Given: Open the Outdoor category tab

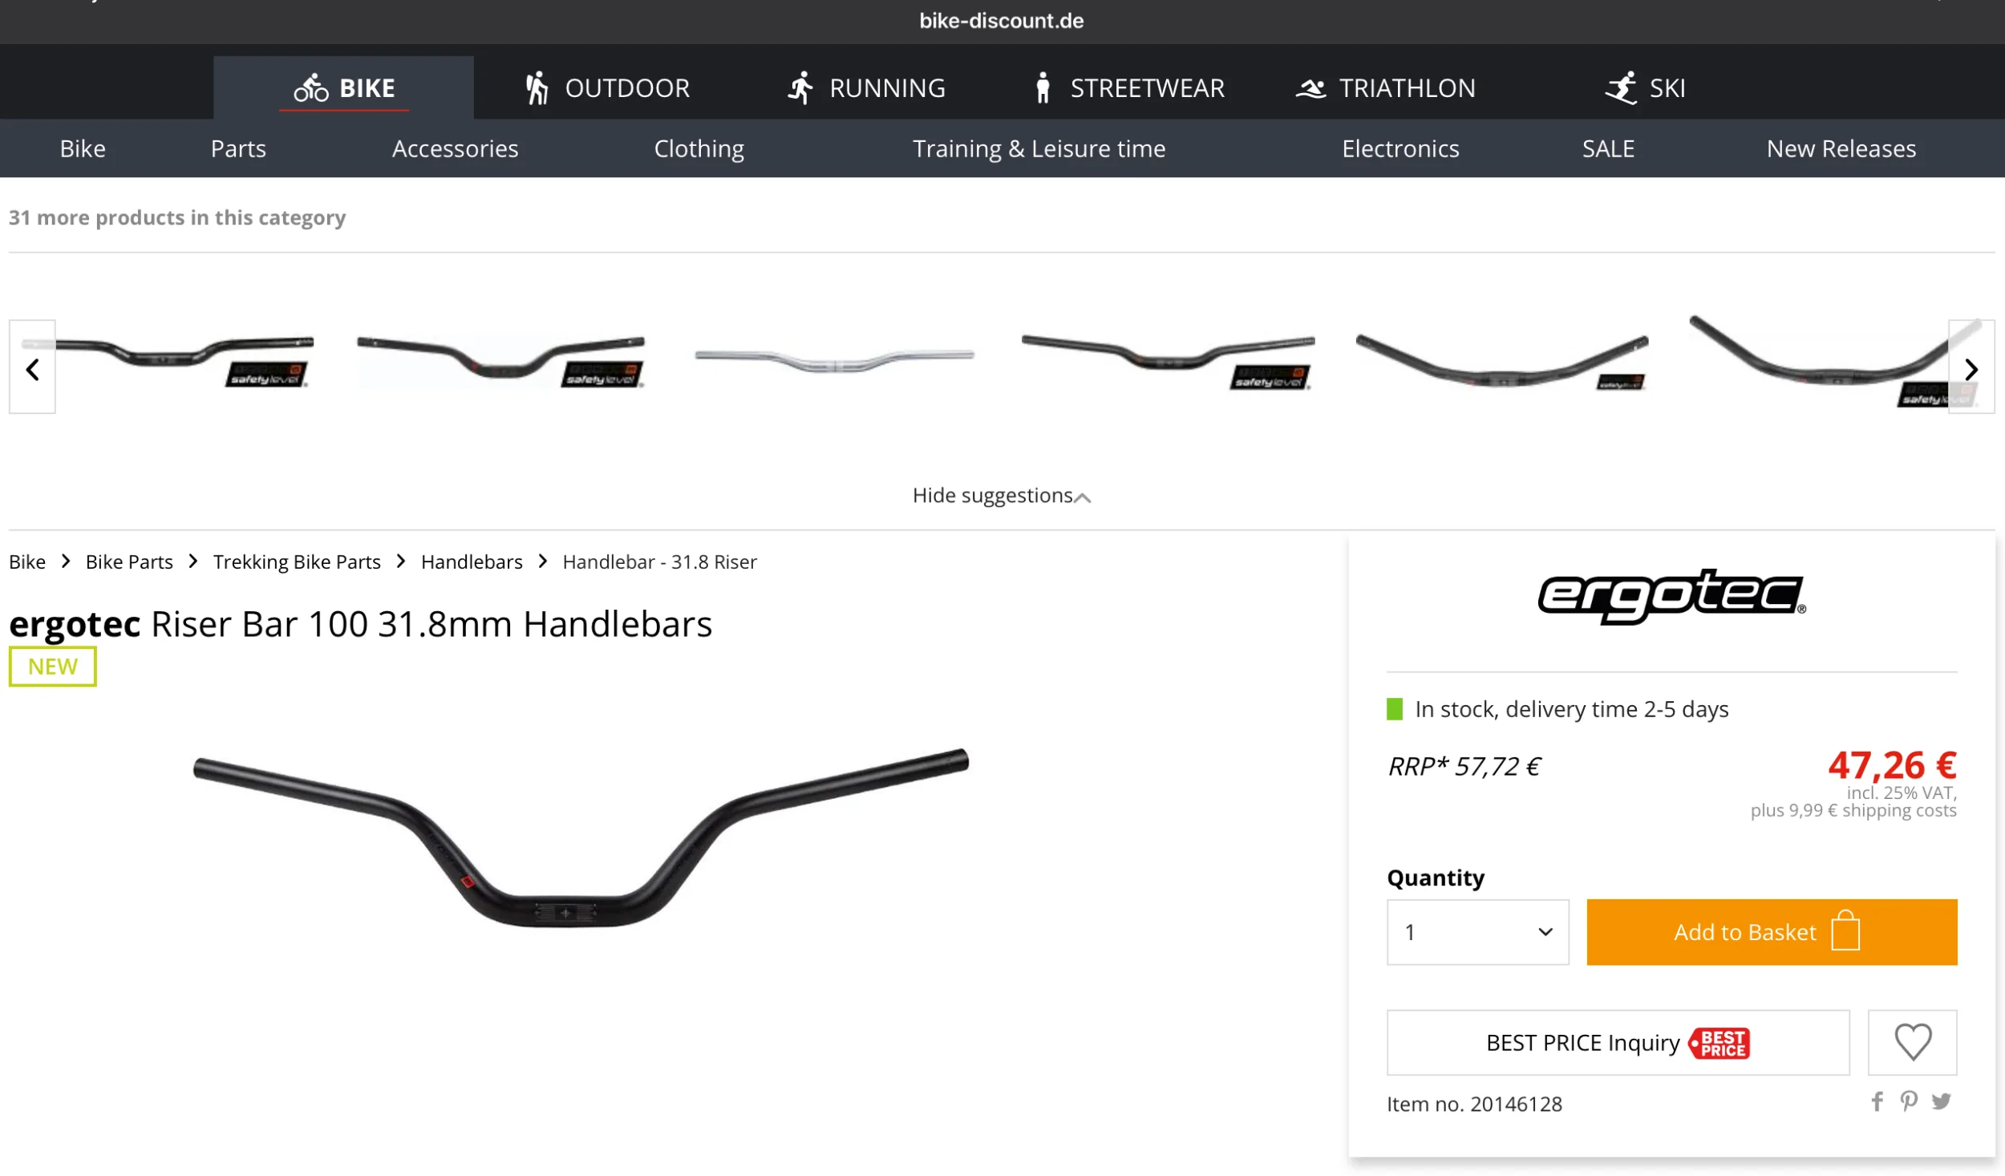Looking at the screenshot, I should click(607, 87).
